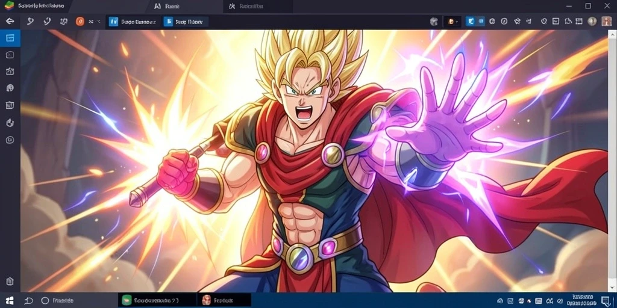
Task: Click the bottom-most icon in the left sidebar
Action: [x=10, y=282]
